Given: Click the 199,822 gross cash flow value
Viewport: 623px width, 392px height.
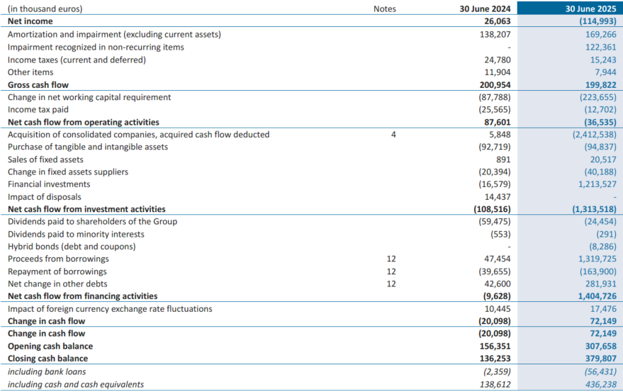Looking at the screenshot, I should 599,84.
